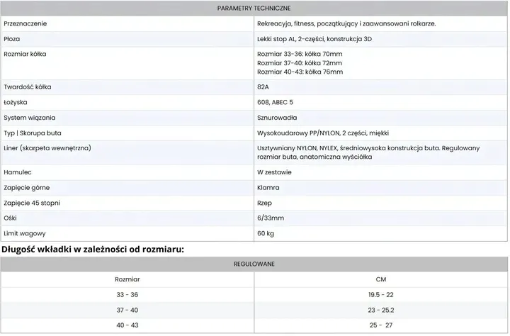This screenshot has width=510, height=336.
Task: Click the 'Rozmiar 33-36: kółka 70mm' line
Action: [x=300, y=54]
